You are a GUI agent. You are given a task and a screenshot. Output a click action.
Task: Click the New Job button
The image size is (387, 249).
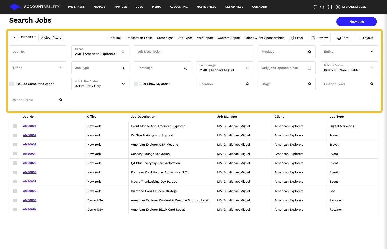[x=356, y=22]
